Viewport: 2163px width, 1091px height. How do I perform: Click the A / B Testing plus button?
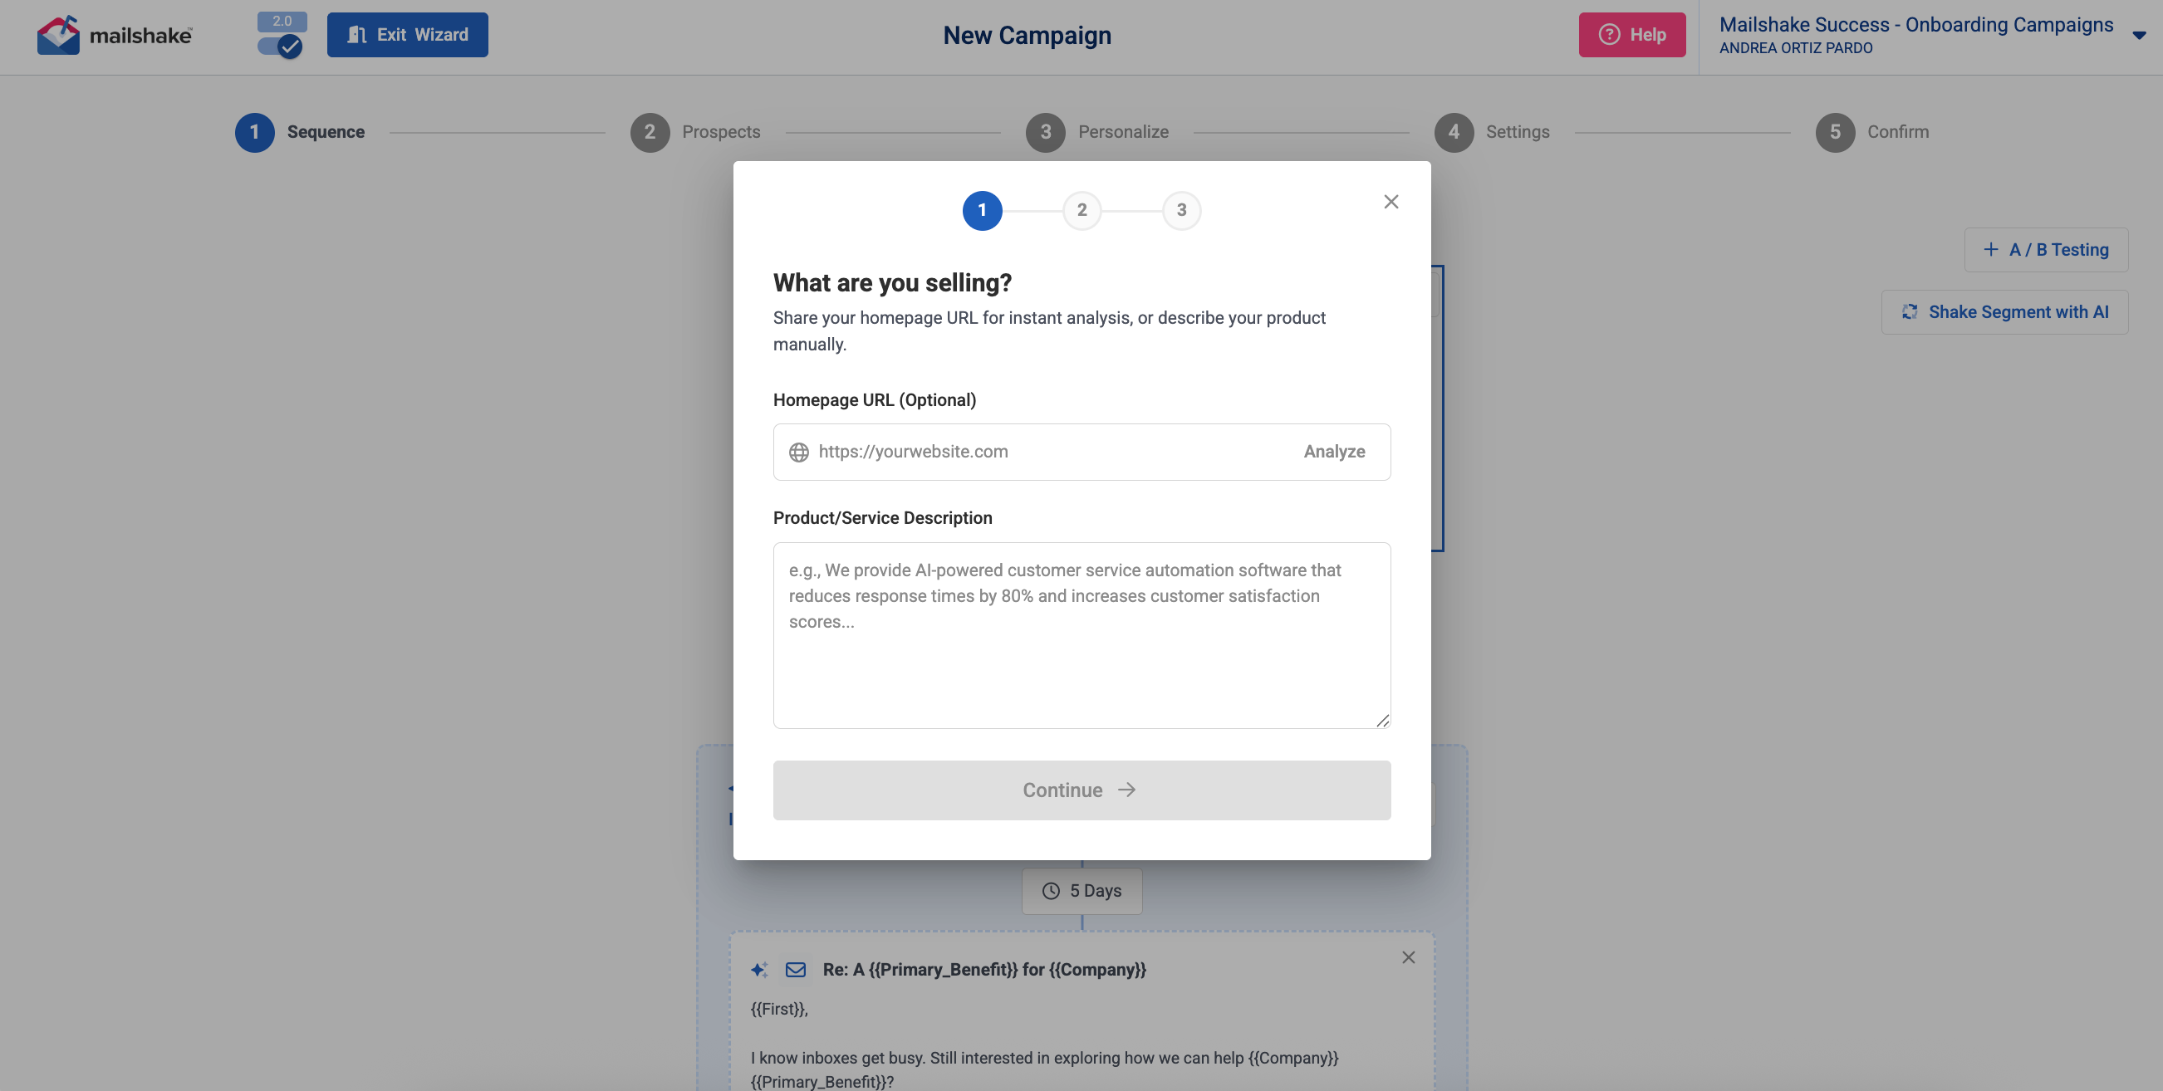[1991, 249]
